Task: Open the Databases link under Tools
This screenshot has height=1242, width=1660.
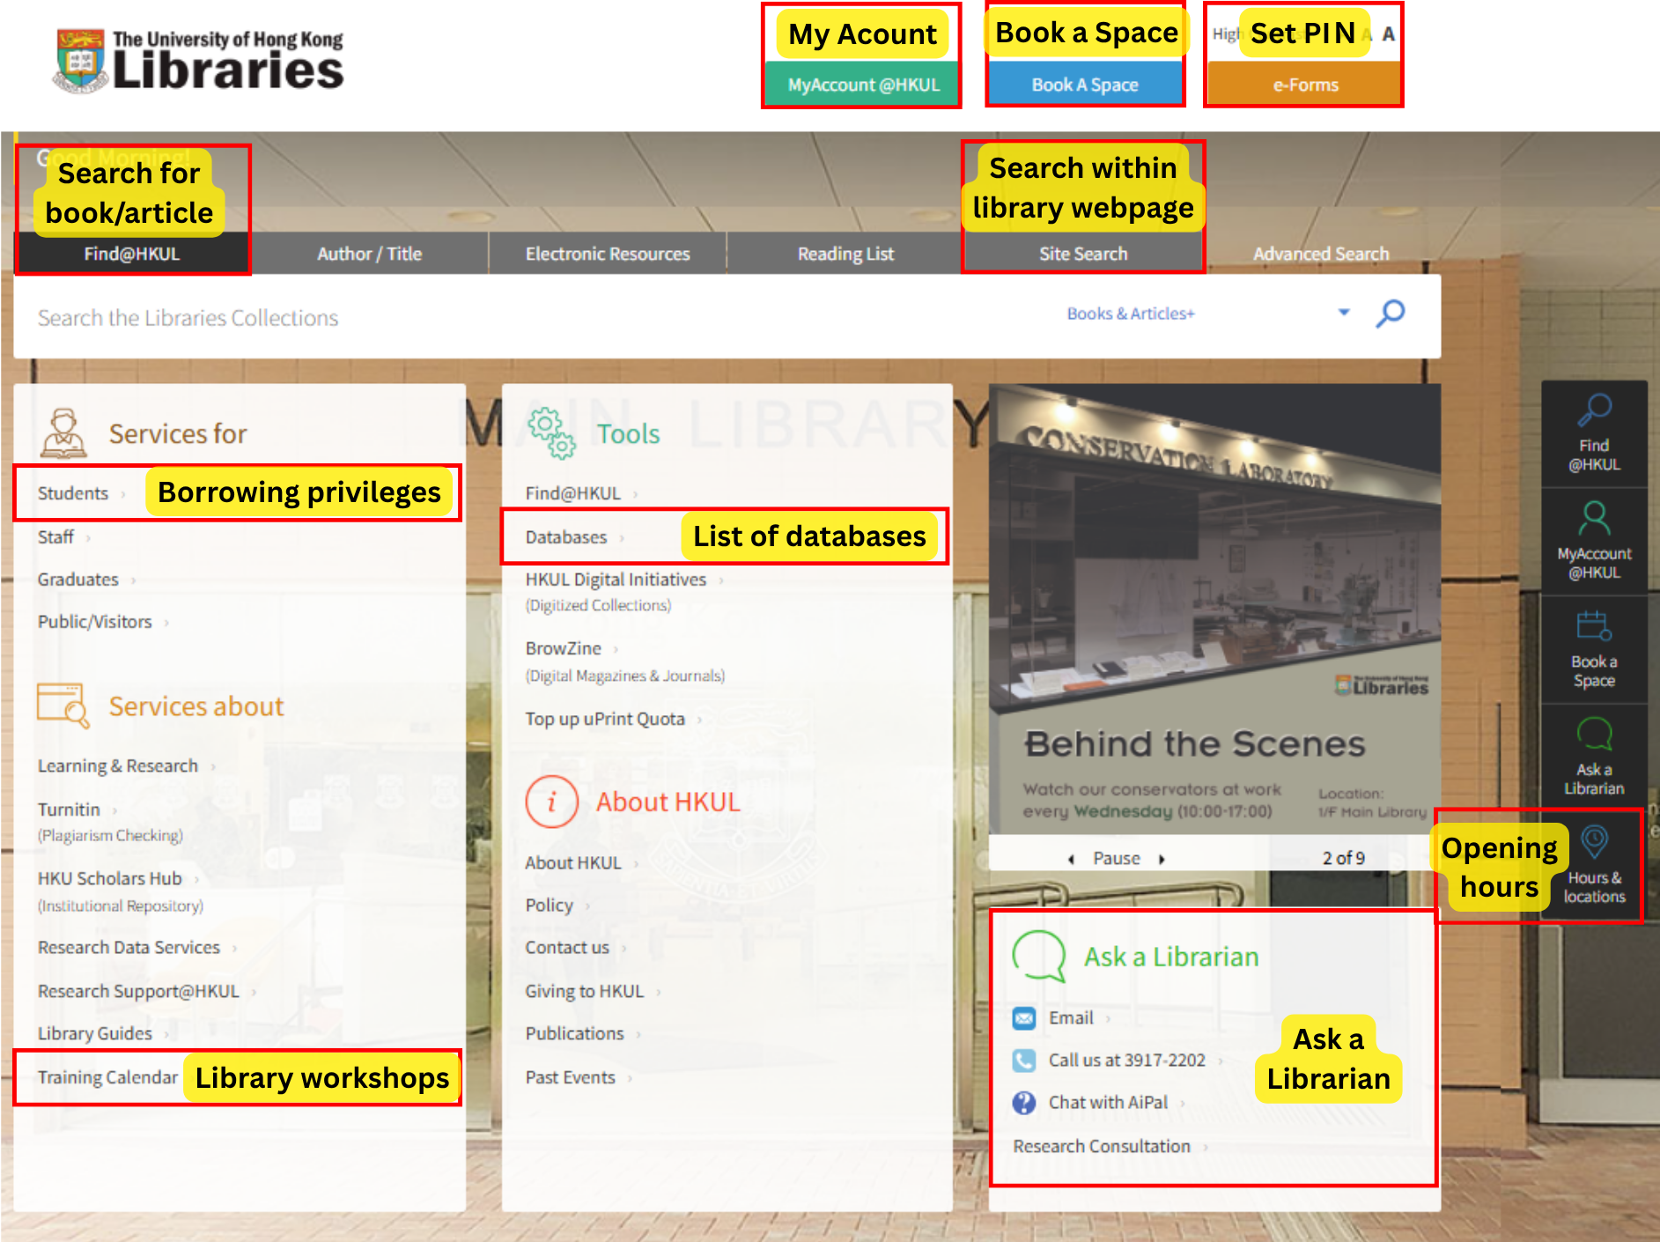Action: coord(566,537)
